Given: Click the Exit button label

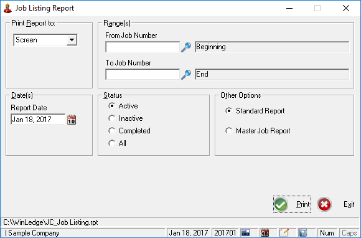Looking at the screenshot, I should point(349,204).
